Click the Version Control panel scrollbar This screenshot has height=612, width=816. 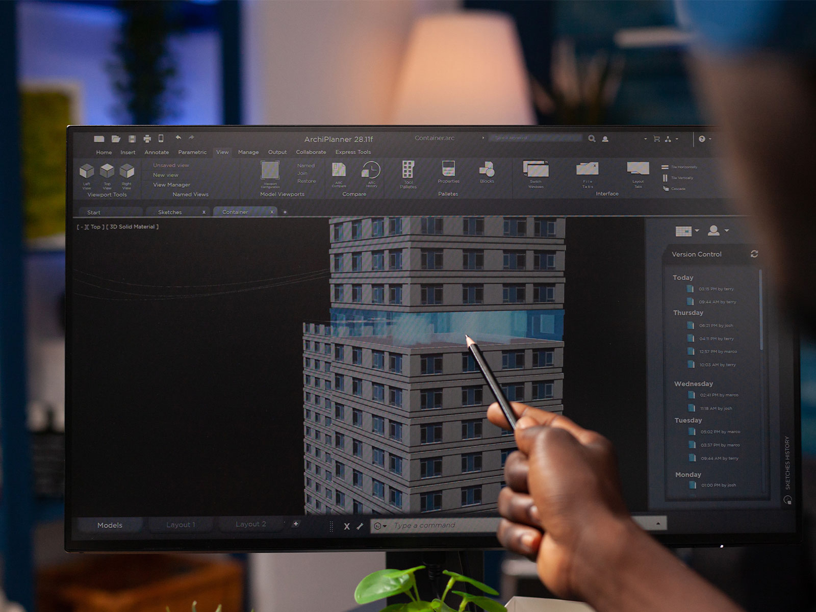pos(761,310)
